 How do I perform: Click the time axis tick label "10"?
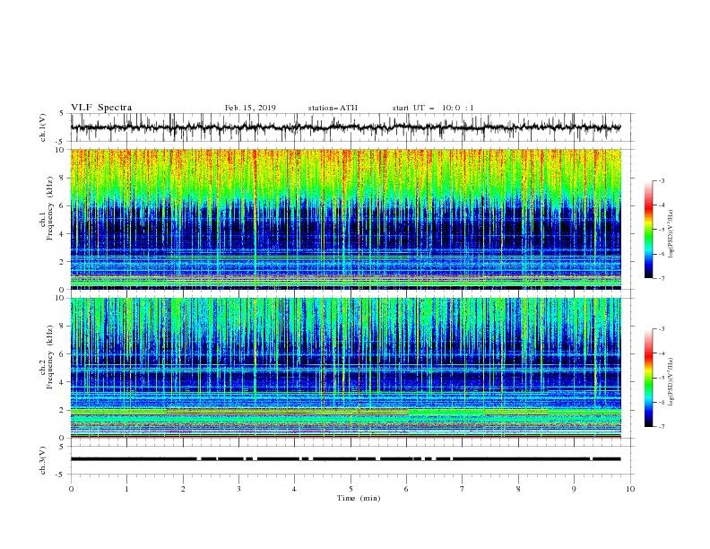630,489
